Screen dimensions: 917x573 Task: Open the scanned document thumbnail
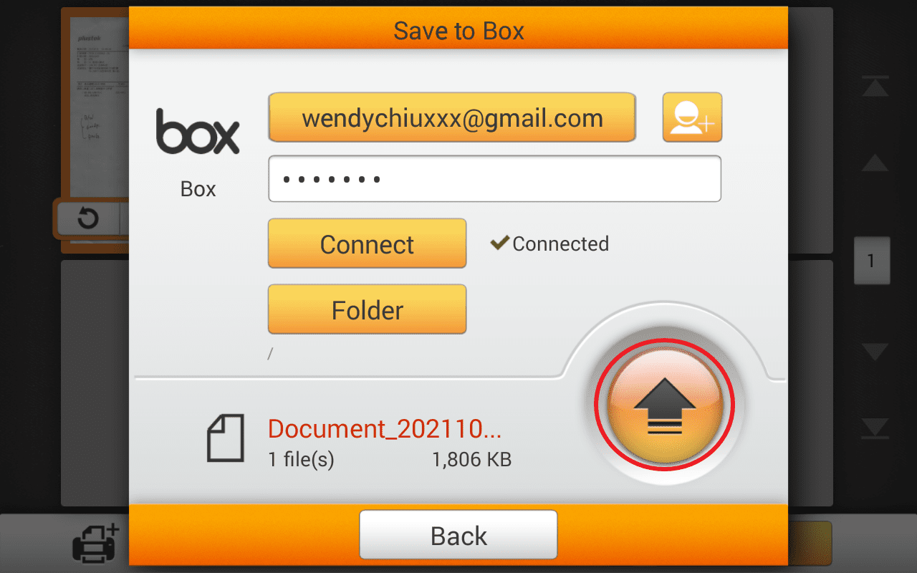point(95,107)
